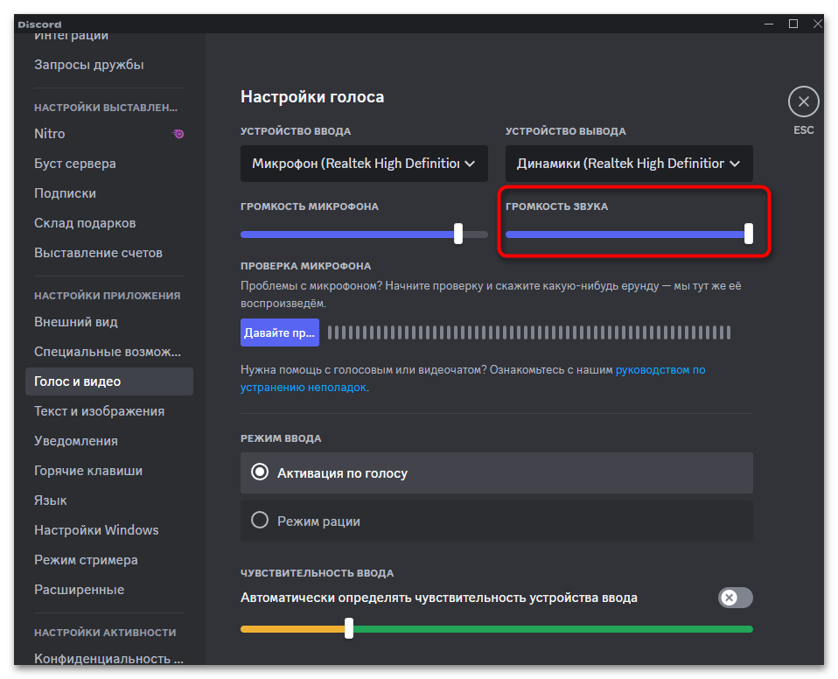Open Текст и изображения settings
838x679 pixels.
click(109, 411)
